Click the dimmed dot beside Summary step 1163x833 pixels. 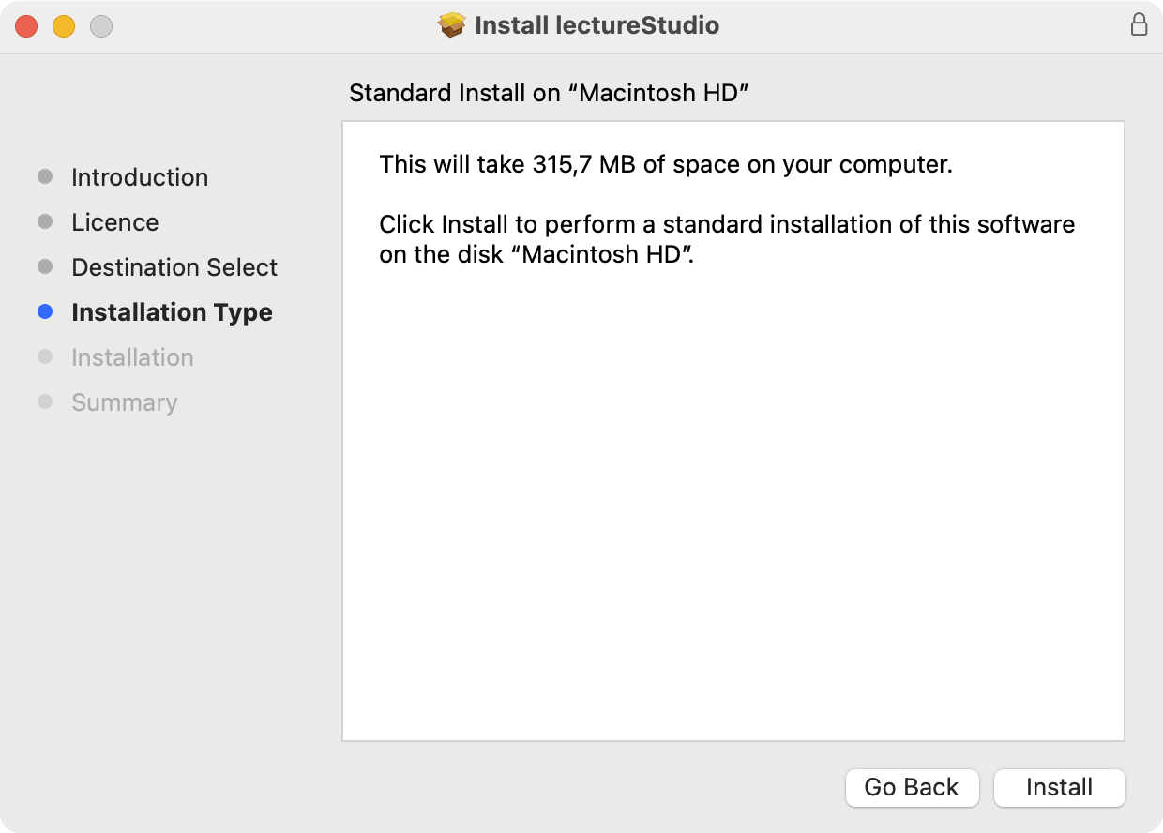(x=45, y=401)
